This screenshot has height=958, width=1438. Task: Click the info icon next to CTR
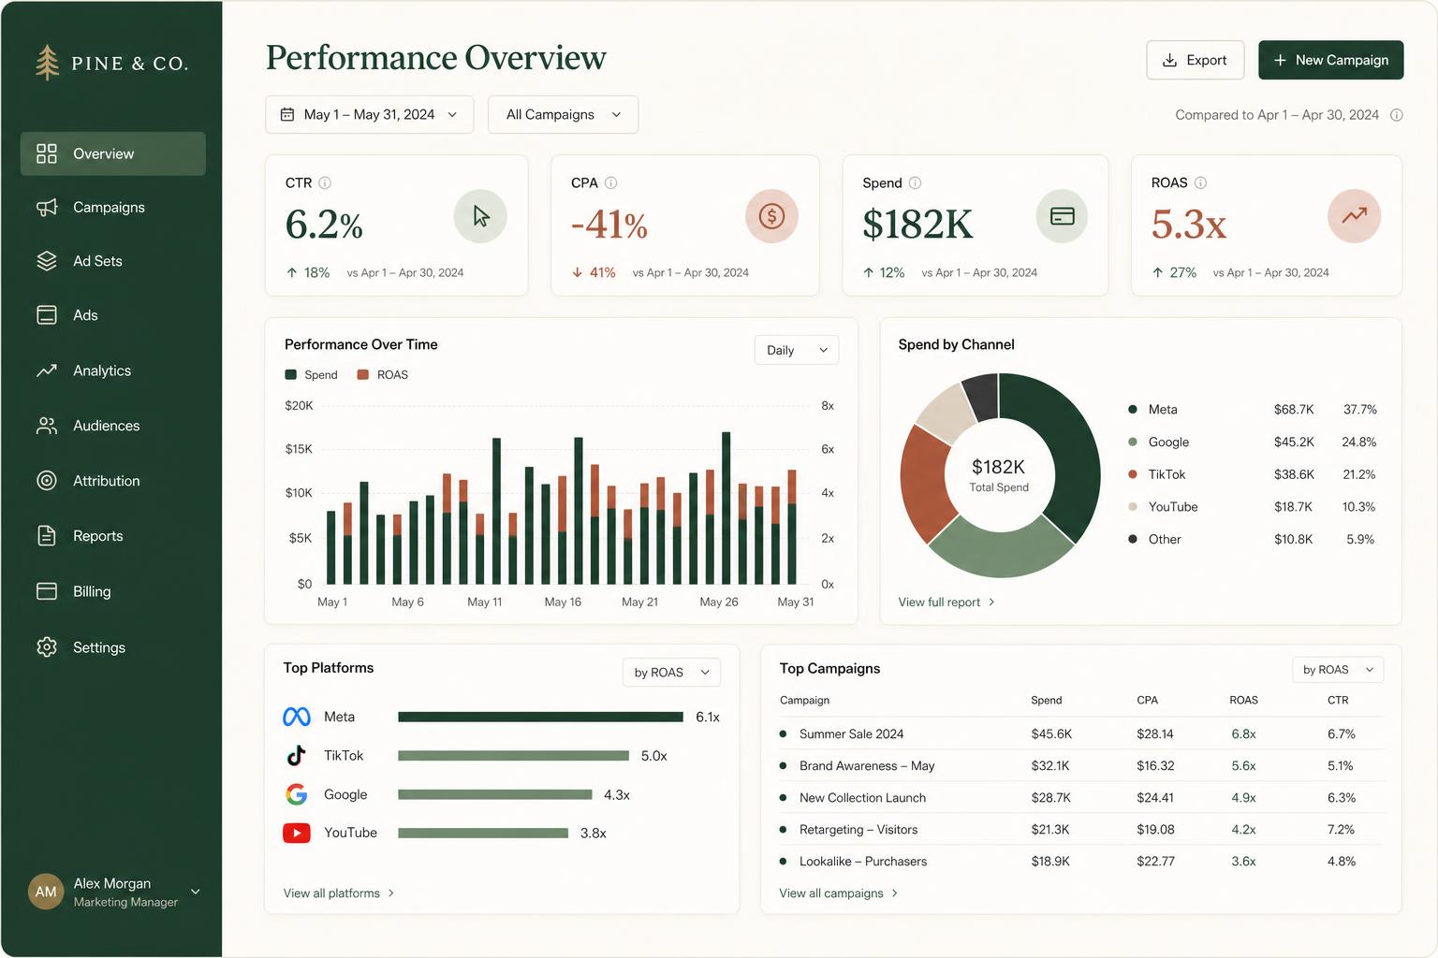[x=325, y=183]
